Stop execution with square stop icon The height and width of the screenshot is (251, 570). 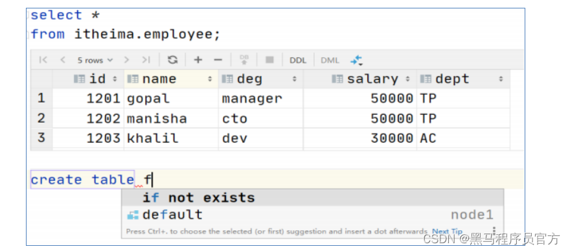[269, 60]
